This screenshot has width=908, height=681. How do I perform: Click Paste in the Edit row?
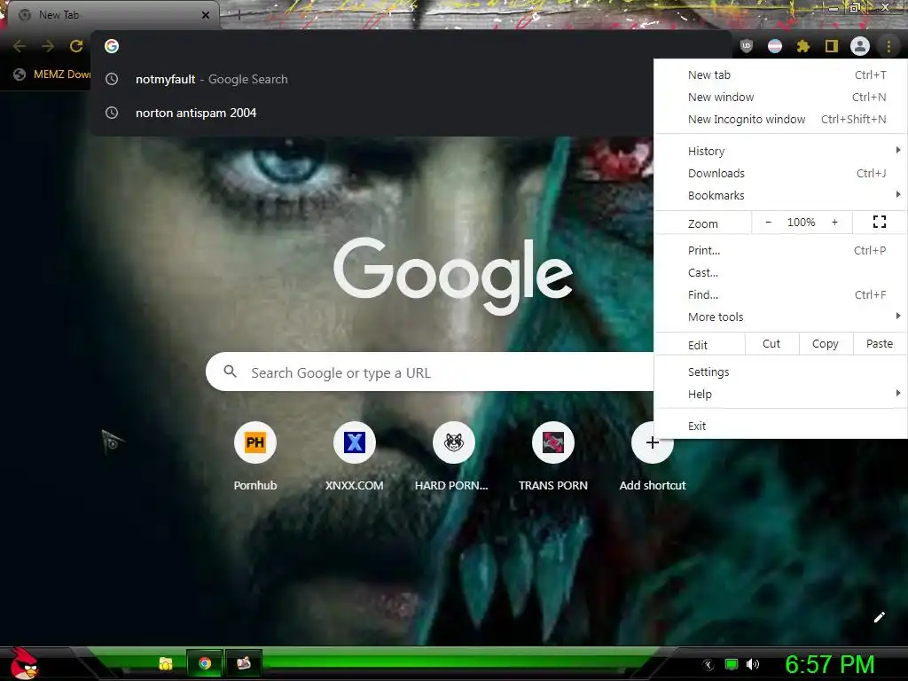(880, 344)
